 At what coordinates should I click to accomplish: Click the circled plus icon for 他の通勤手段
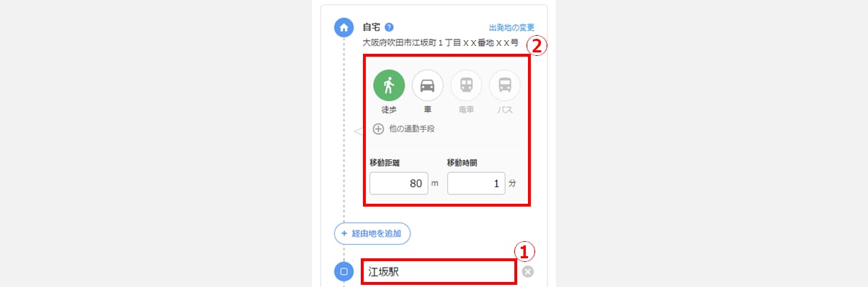click(x=378, y=129)
